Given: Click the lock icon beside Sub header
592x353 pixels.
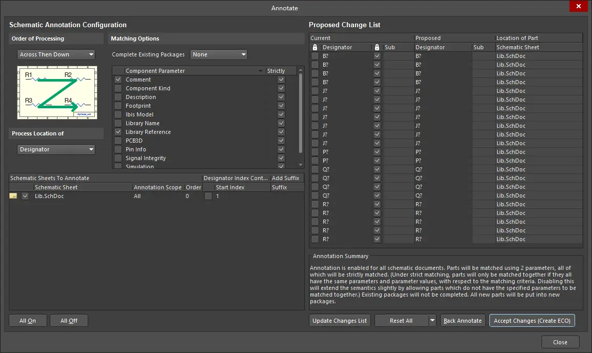Looking at the screenshot, I should [x=377, y=47].
